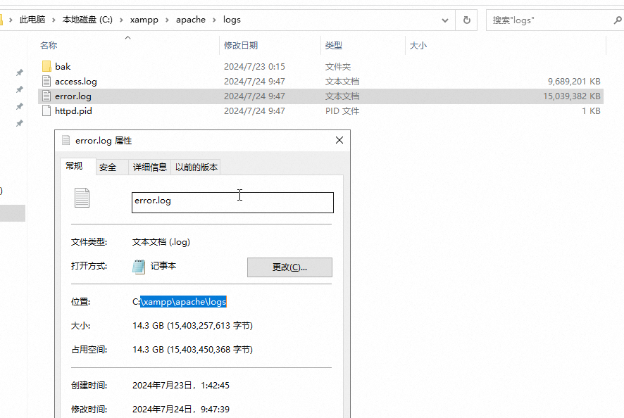
Task: Click the bak folder icon
Action: (x=46, y=66)
